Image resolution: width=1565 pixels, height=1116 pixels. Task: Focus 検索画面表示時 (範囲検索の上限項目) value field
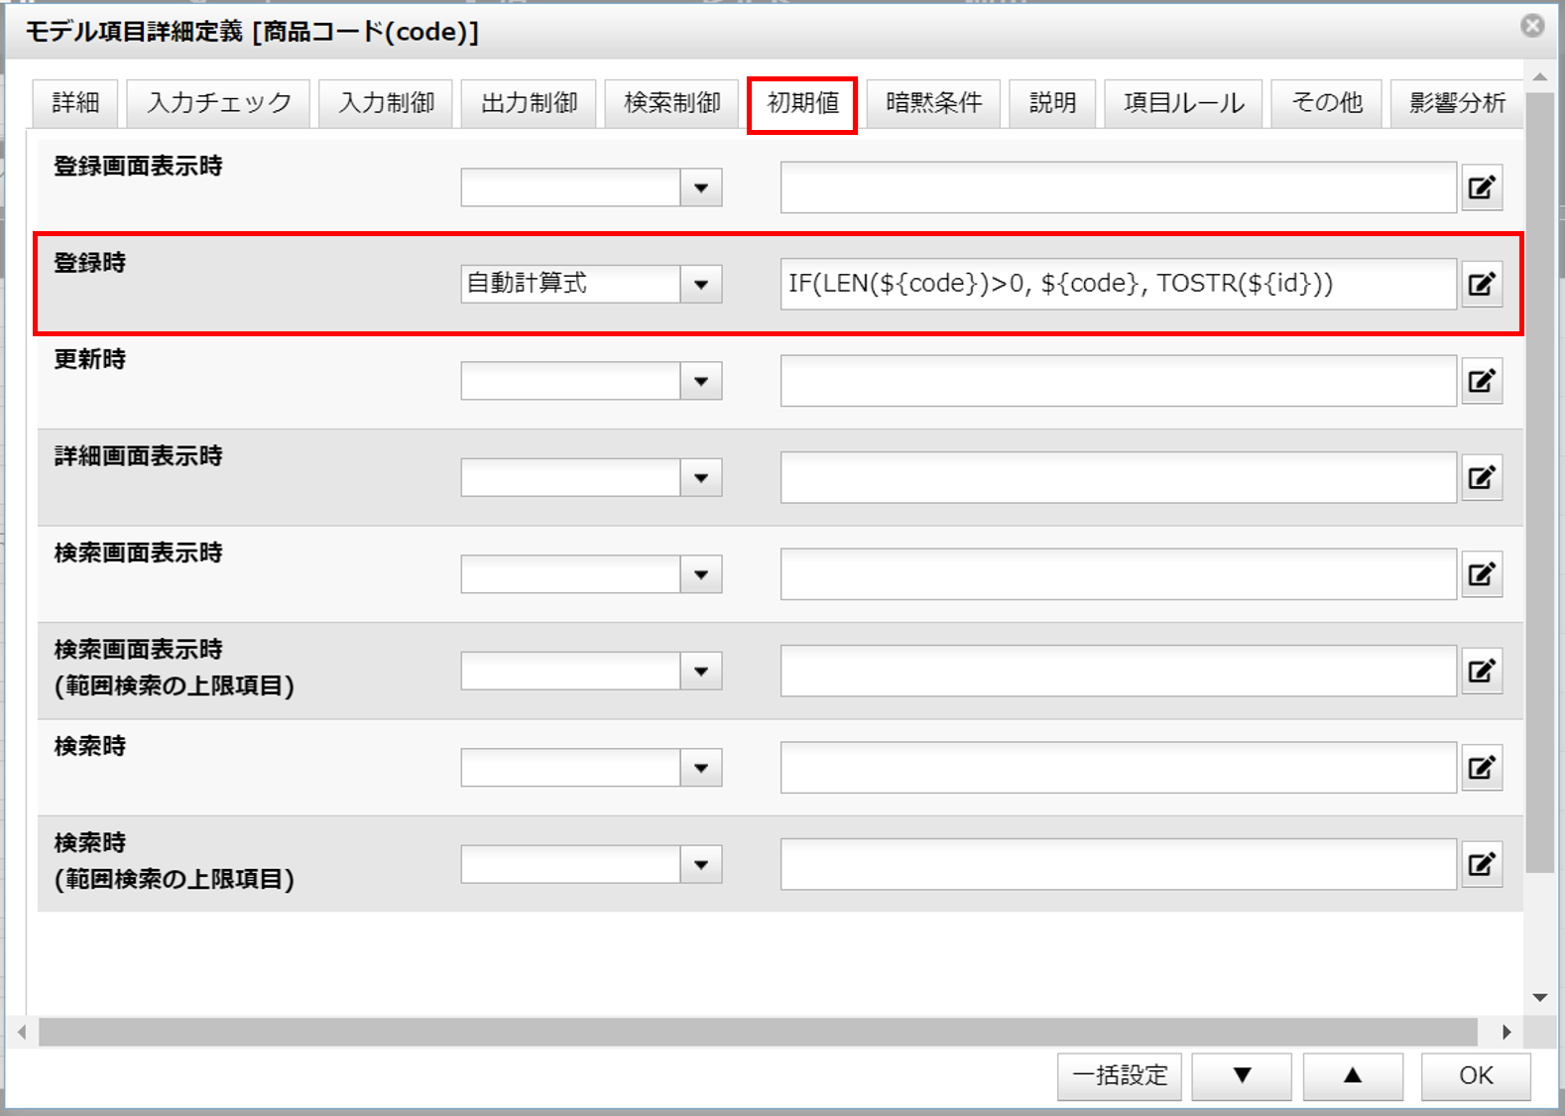point(1118,672)
